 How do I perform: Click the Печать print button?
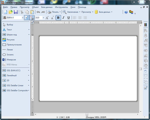click(x=53, y=12)
